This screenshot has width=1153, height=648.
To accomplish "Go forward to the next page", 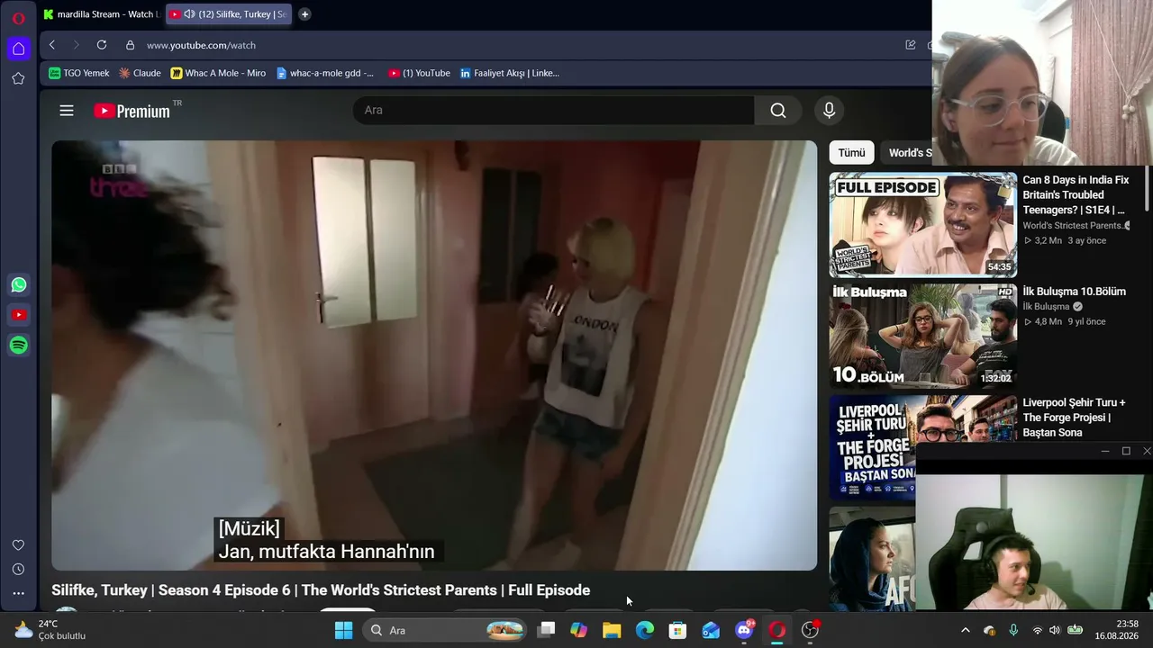I will click(x=76, y=45).
